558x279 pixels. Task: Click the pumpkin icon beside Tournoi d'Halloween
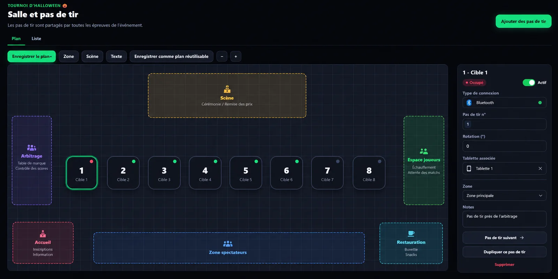pos(65,6)
